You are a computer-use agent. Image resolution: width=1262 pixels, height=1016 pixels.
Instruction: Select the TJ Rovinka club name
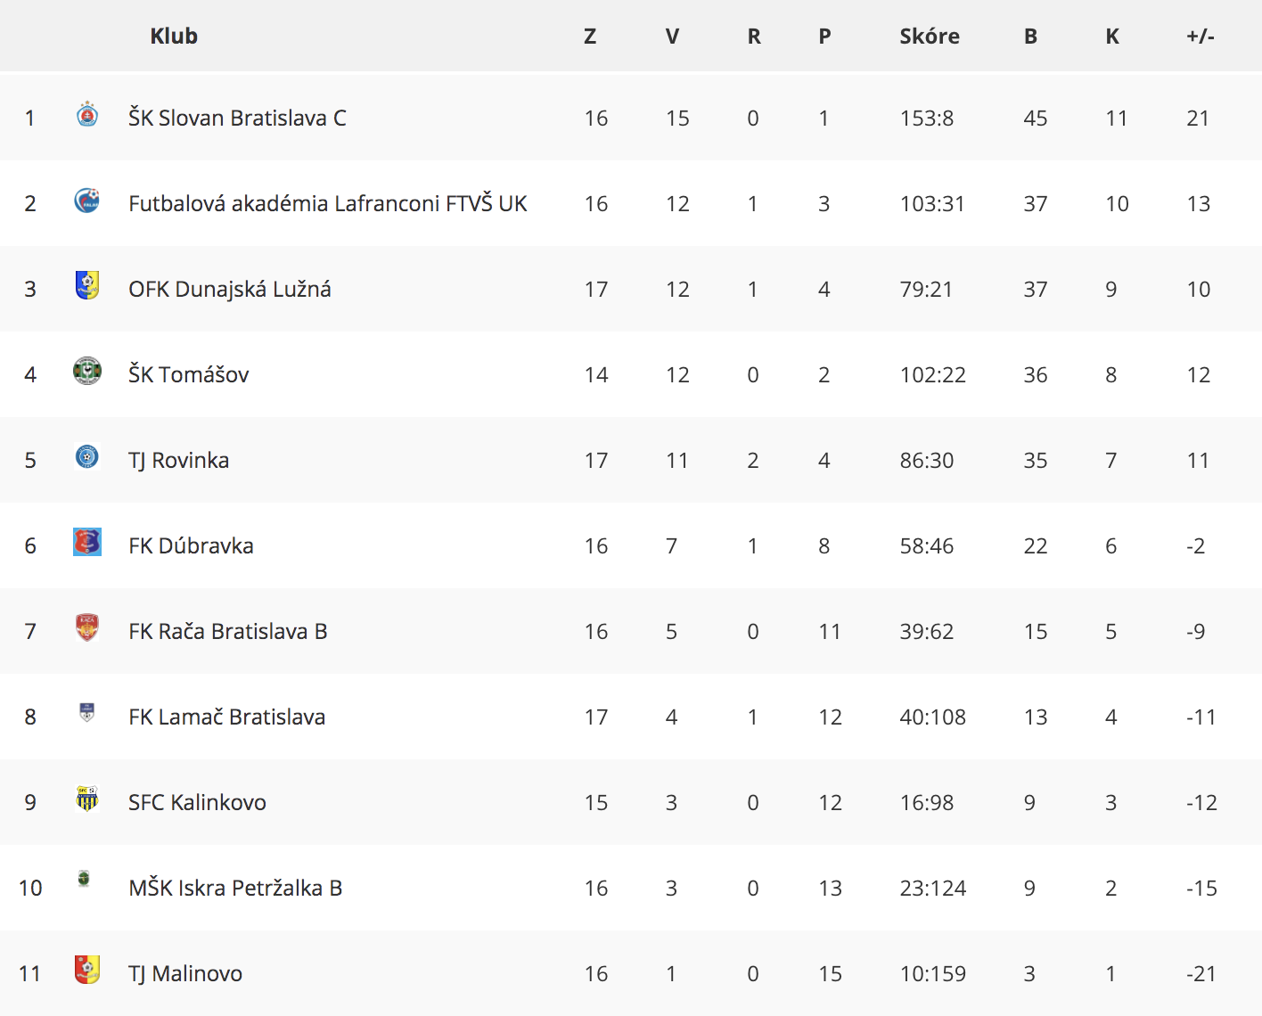tap(178, 460)
